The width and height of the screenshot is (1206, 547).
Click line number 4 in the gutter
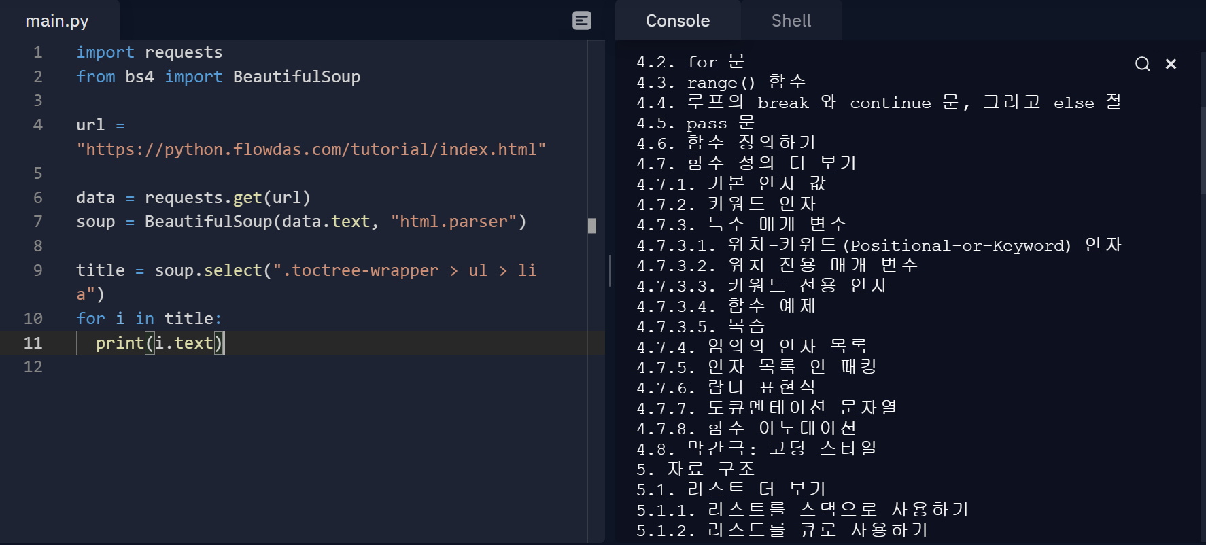pos(38,125)
